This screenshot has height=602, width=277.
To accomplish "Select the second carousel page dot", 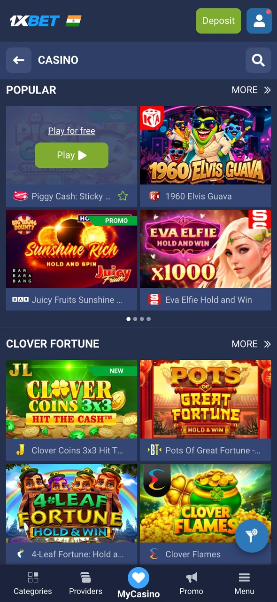I will coord(135,319).
